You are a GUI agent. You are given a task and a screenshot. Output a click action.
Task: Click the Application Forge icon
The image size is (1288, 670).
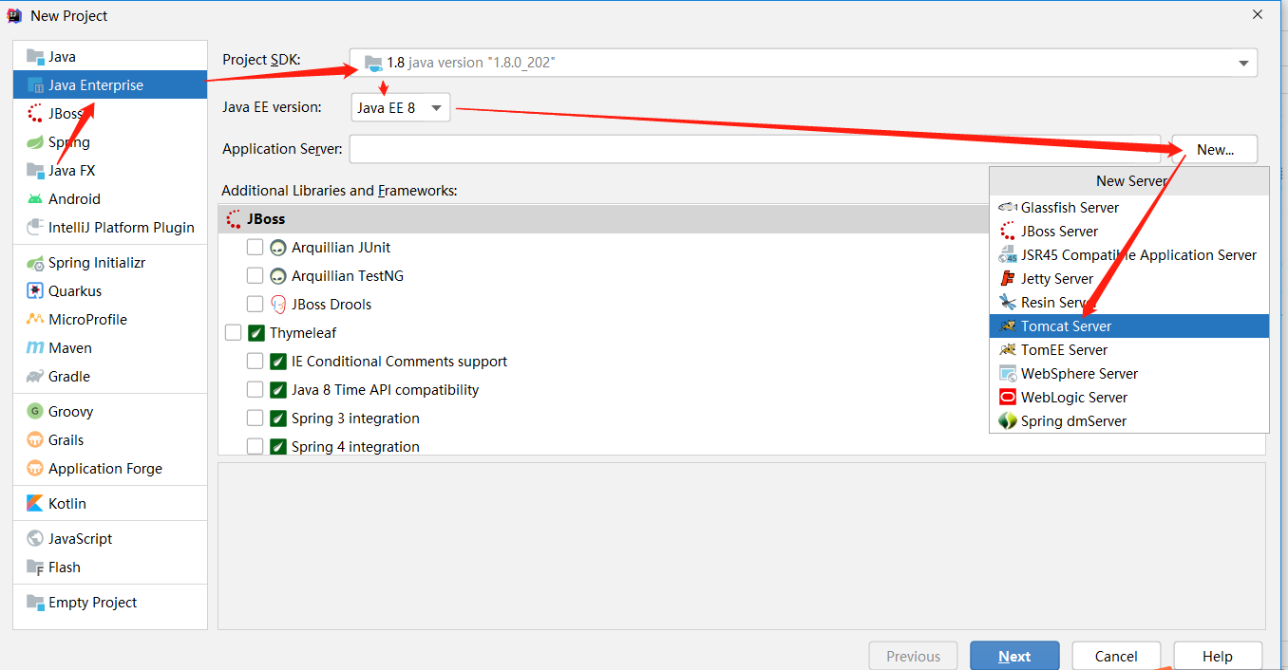35,469
